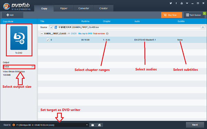Screen dimensions: 207x129
Task: Click the Blu-ray to DVD label
Action: click(85, 34)
